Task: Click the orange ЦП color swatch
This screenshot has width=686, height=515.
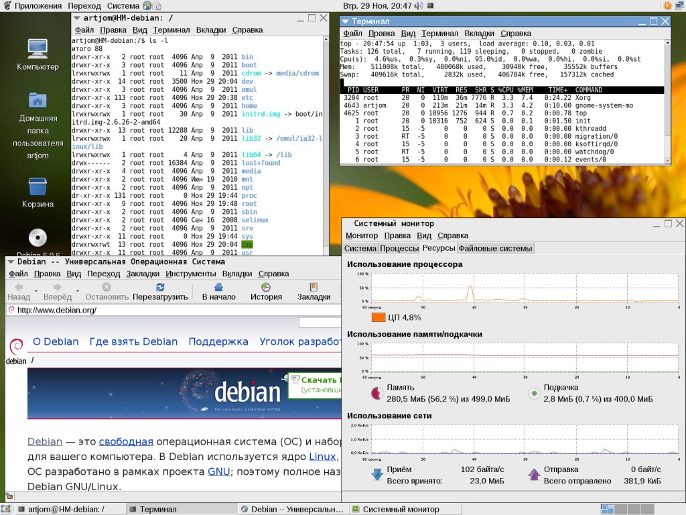Action: (378, 317)
